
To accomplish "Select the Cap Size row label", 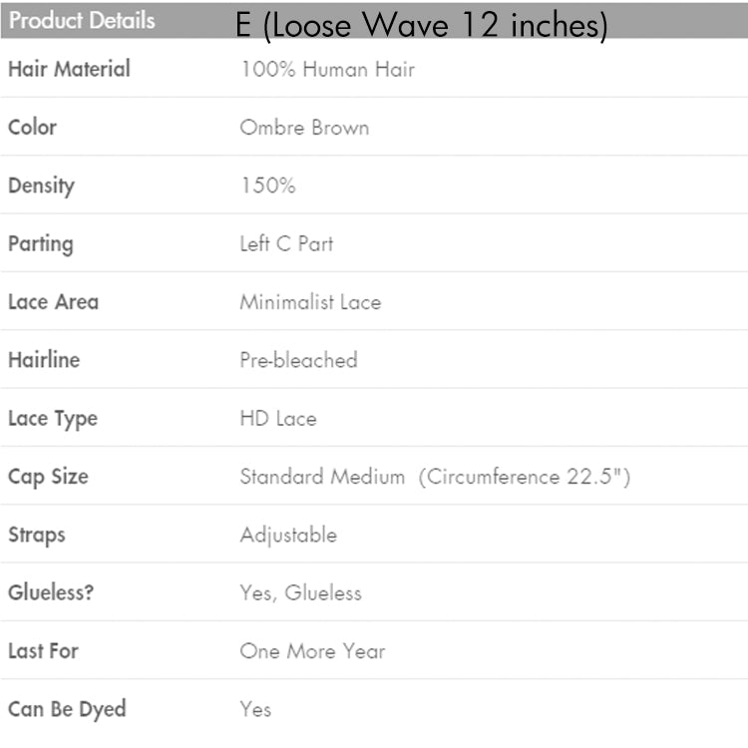I will (48, 477).
